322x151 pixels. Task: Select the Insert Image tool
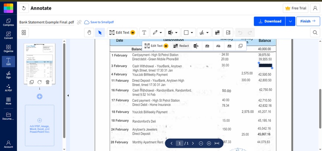point(228,32)
